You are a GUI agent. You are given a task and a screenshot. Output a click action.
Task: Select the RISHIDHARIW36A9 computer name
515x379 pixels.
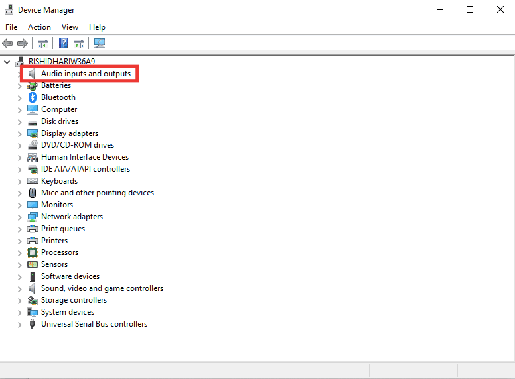(x=62, y=62)
